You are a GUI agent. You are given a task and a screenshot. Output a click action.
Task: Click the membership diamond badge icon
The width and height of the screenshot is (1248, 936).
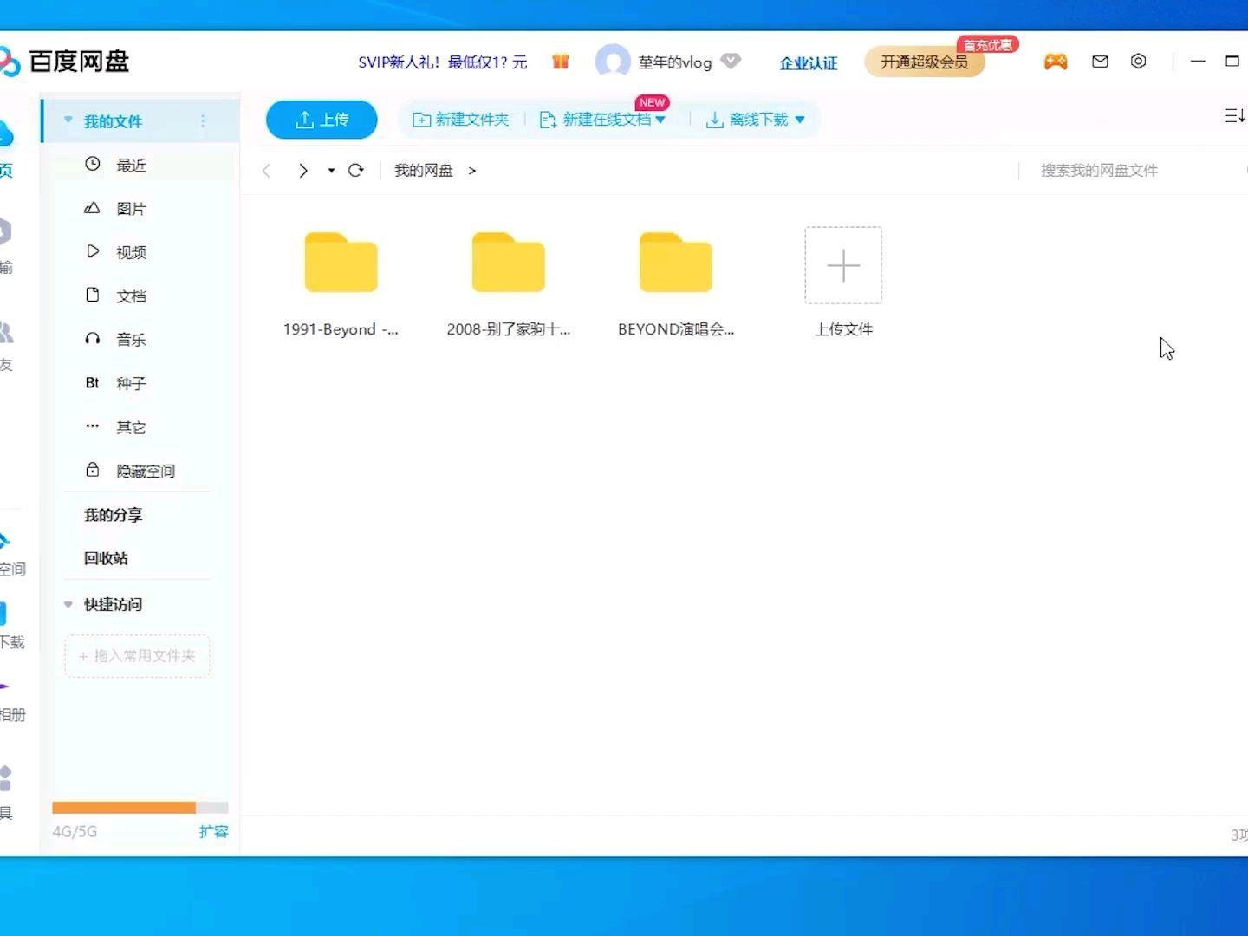click(731, 61)
